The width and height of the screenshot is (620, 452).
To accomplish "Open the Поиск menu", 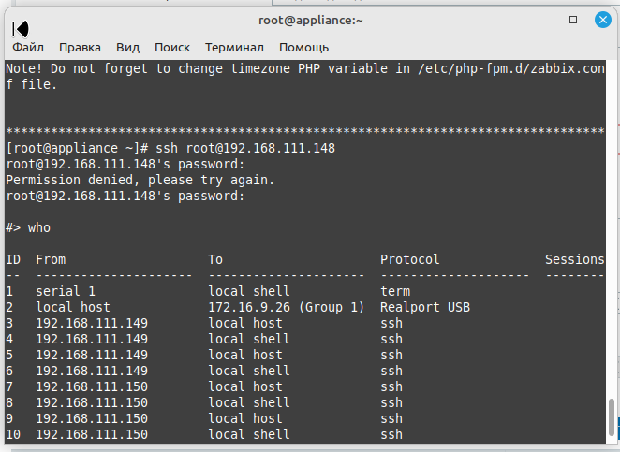I will click(172, 47).
